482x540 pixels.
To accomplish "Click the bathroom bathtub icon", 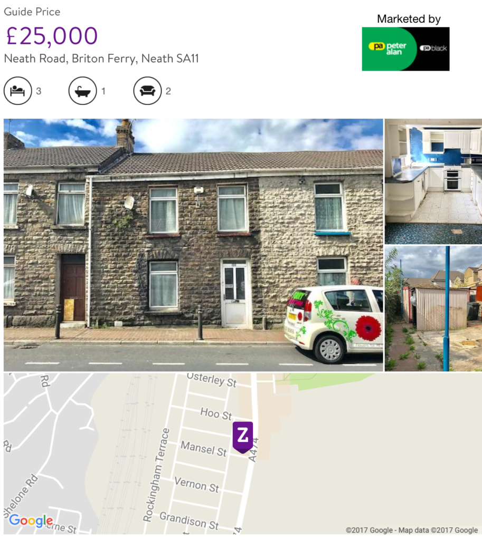I will (82, 91).
